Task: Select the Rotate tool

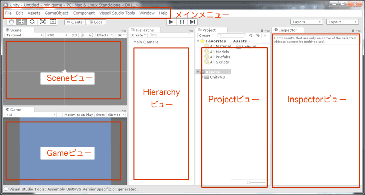Action: [32, 22]
